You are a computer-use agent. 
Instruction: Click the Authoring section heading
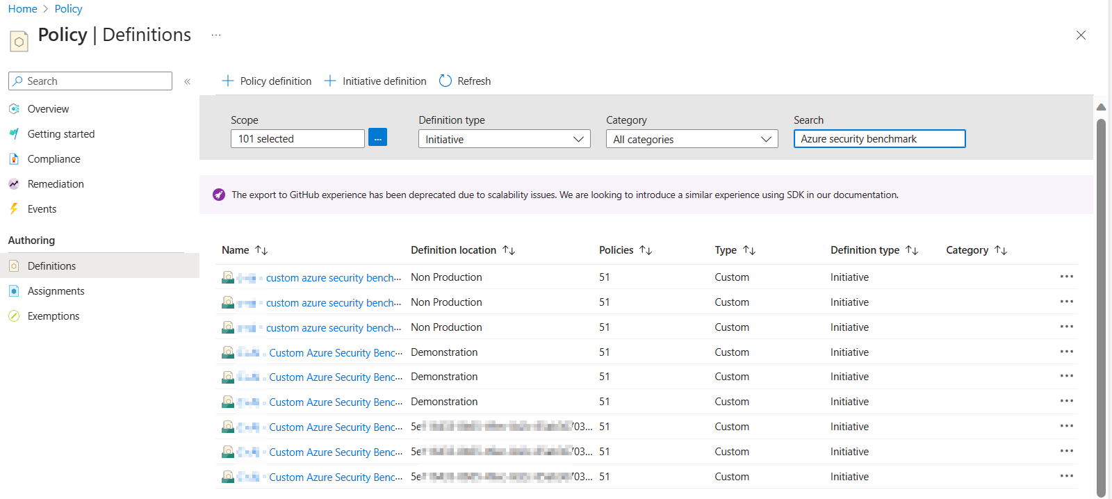tap(31, 240)
